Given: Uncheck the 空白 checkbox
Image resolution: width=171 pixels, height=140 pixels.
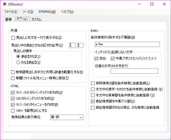Looking at the screenshot, I should (x=96, y=59).
